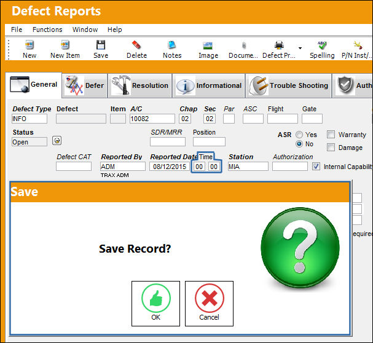Click the Par input field
The image size is (373, 343).
[229, 119]
